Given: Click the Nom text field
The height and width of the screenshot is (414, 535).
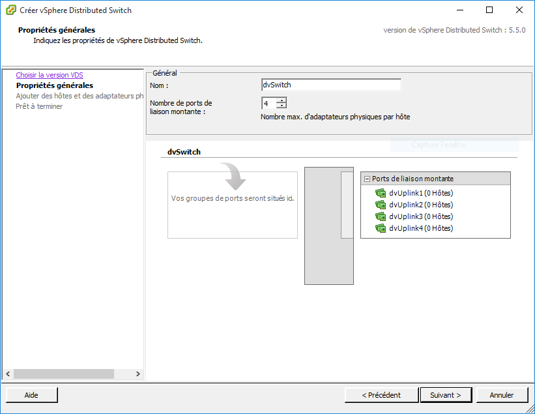Looking at the screenshot, I should (x=330, y=85).
